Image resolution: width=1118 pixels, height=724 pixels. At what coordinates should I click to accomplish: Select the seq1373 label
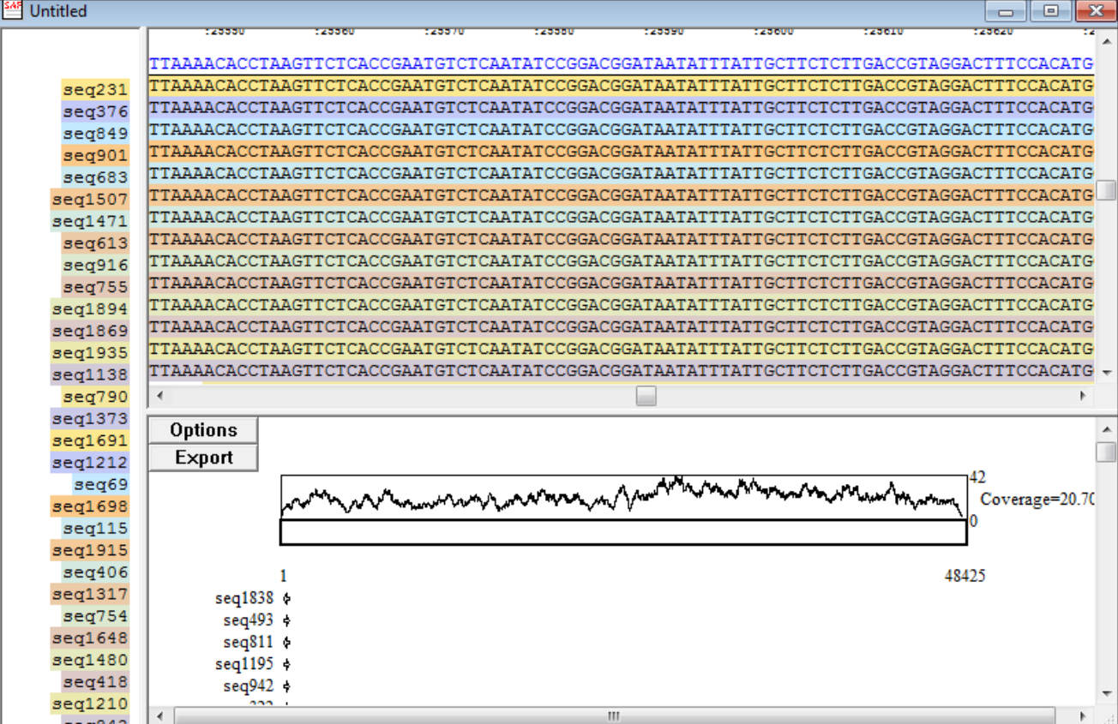point(90,419)
